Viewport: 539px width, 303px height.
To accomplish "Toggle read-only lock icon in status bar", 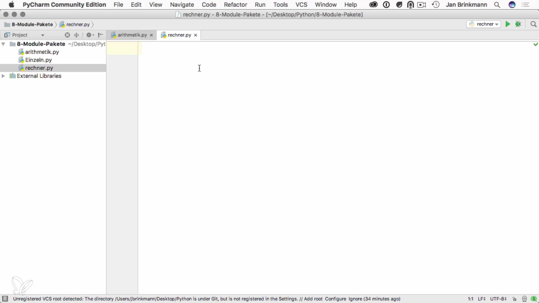I will pos(514,299).
